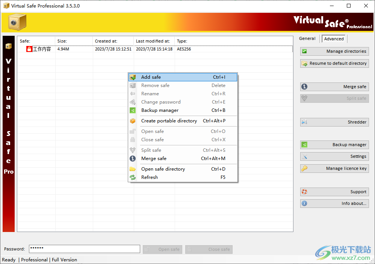Choose Create portable directory from context menu
375x264 pixels.
tap(183, 121)
